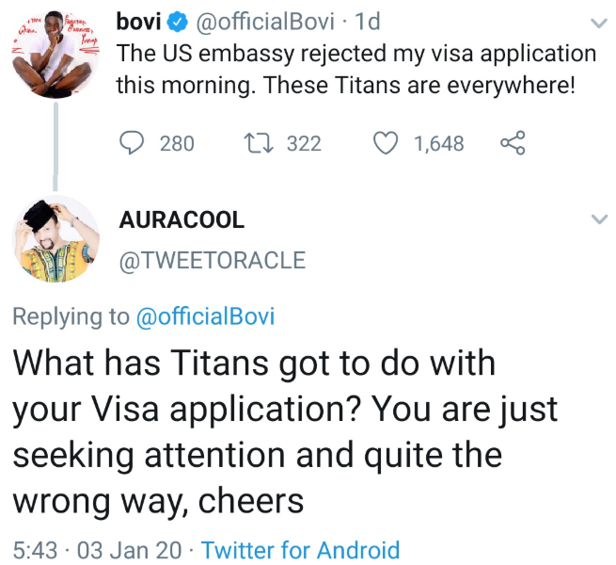Open the AURACOOL tweet options chevron
Screen dimensions: 616x565
[x=598, y=219]
